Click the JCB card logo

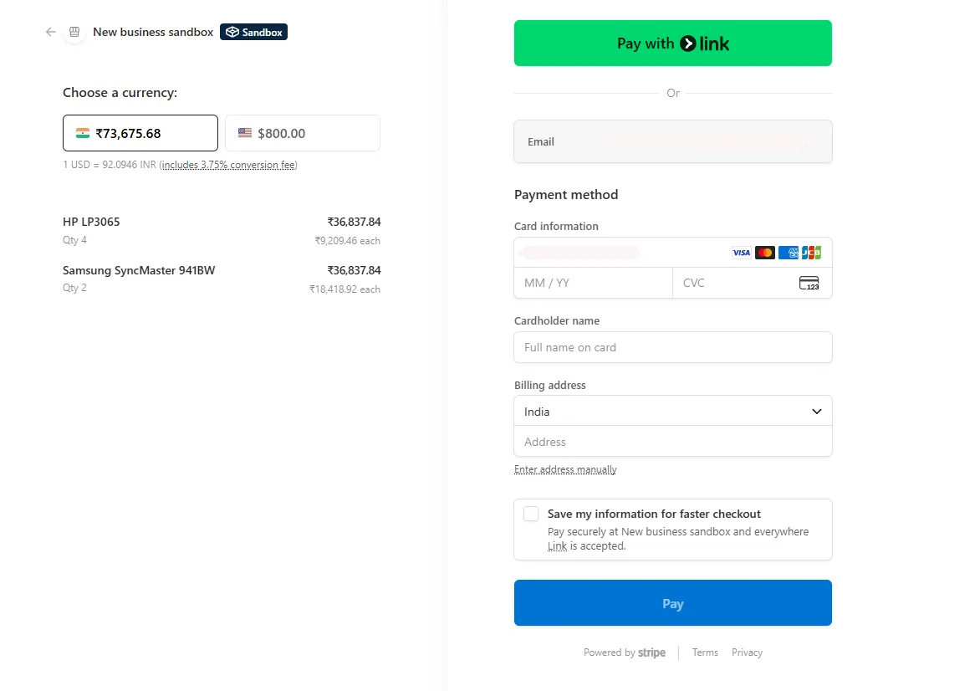pyautogui.click(x=811, y=253)
